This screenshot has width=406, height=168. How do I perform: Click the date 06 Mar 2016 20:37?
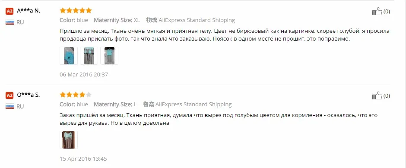(84, 75)
